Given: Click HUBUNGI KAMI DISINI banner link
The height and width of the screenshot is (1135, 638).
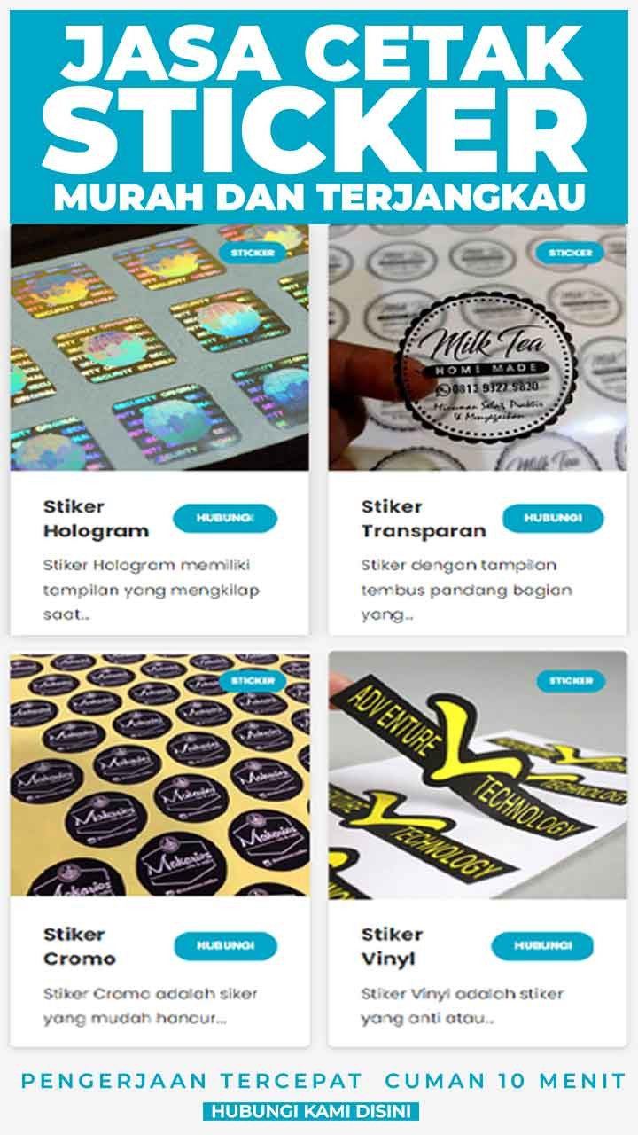Looking at the screenshot, I should tap(310, 1111).
